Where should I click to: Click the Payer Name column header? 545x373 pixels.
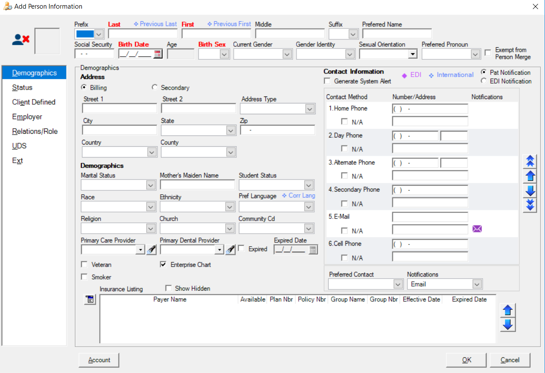(x=170, y=299)
